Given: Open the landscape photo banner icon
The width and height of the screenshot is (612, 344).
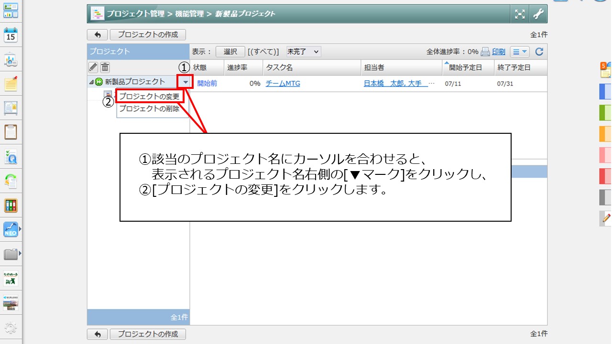Looking at the screenshot, I should point(11,303).
